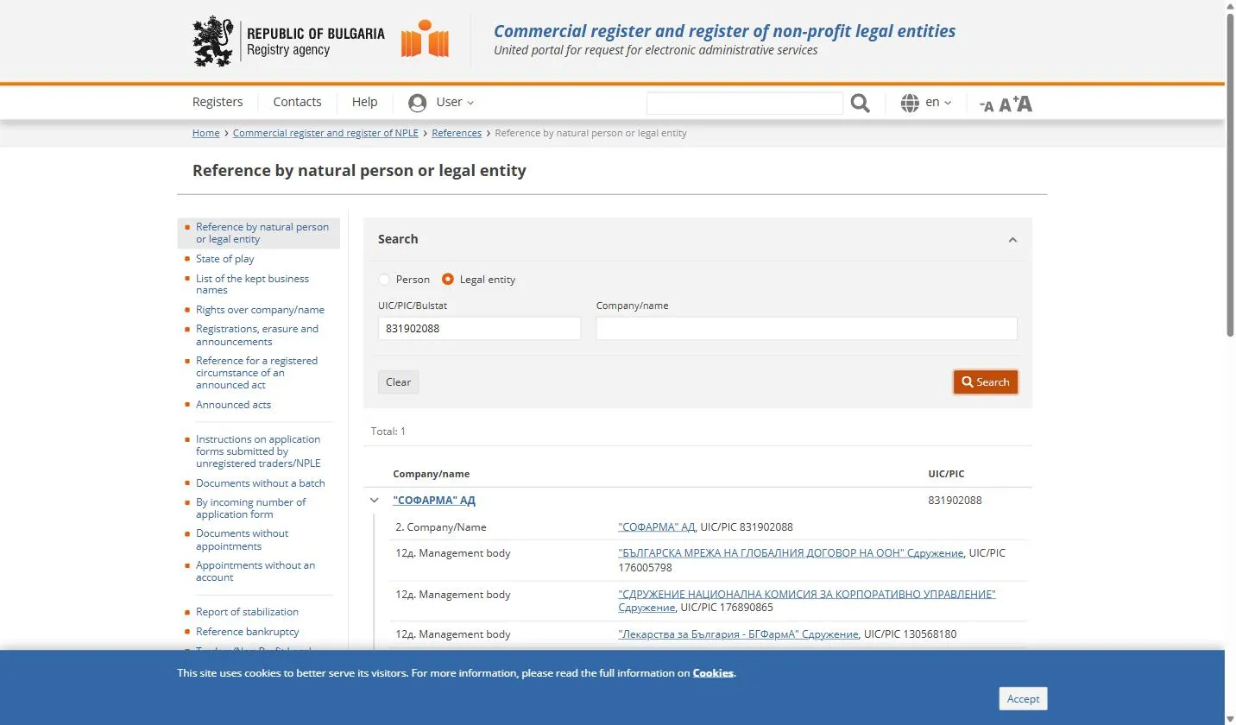Screen dimensions: 1236x725
Task: Click the Bulgarian coat of arms logo
Action: pos(212,41)
